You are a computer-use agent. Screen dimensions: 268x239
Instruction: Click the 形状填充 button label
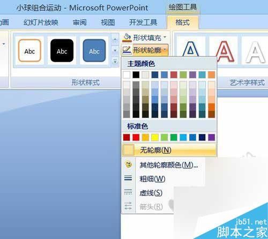[x=147, y=38]
